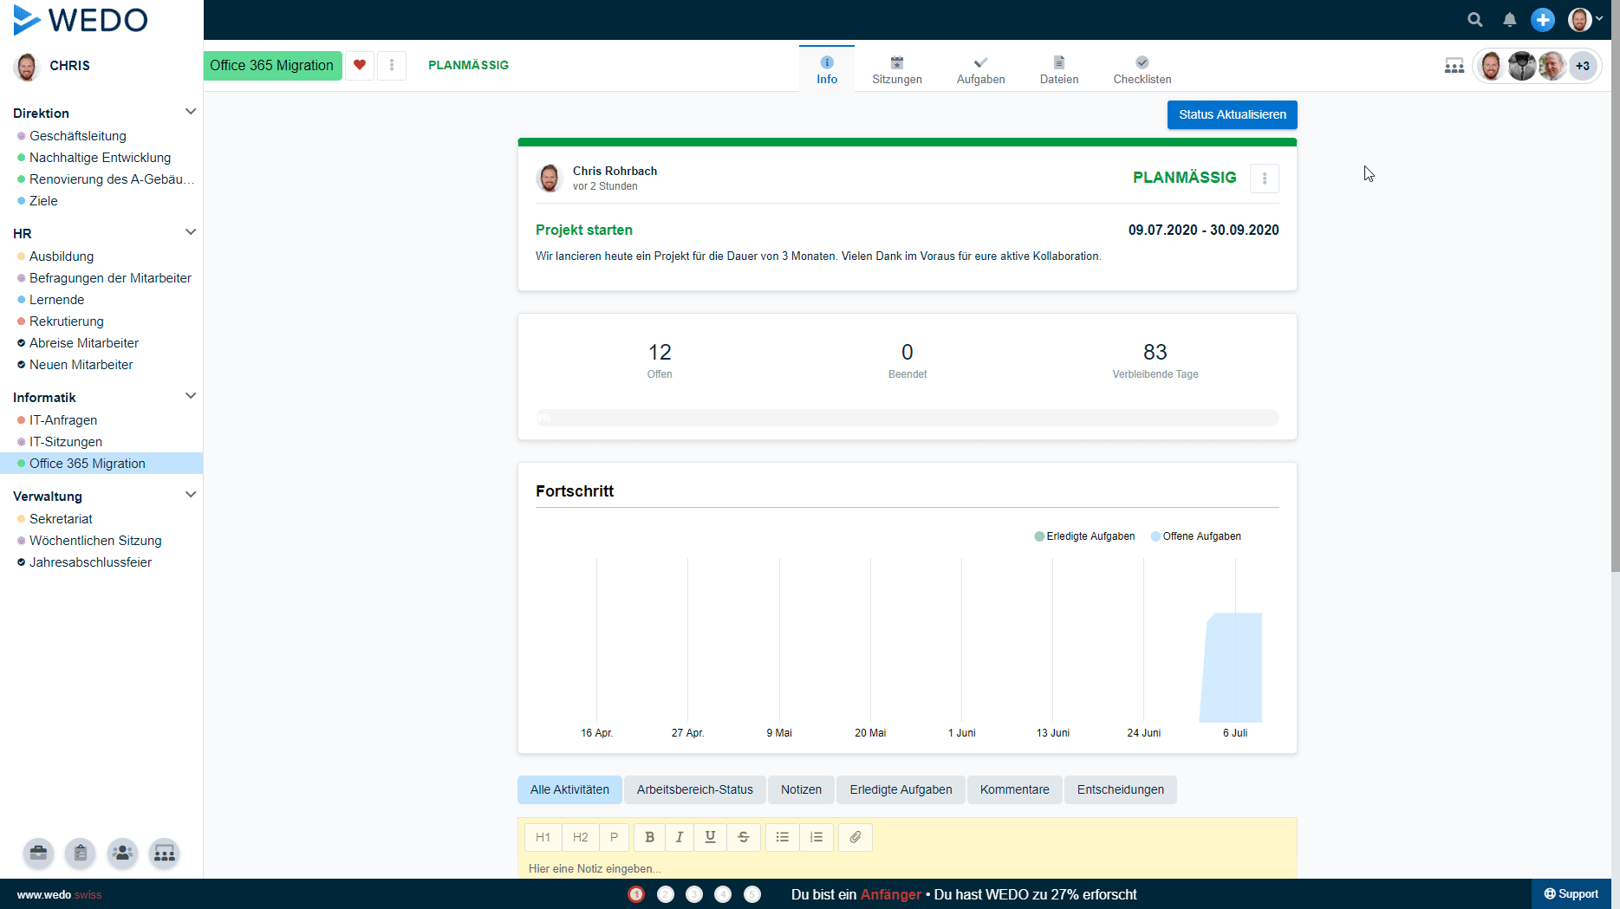
Task: Show the +3 additional members
Action: point(1583,66)
